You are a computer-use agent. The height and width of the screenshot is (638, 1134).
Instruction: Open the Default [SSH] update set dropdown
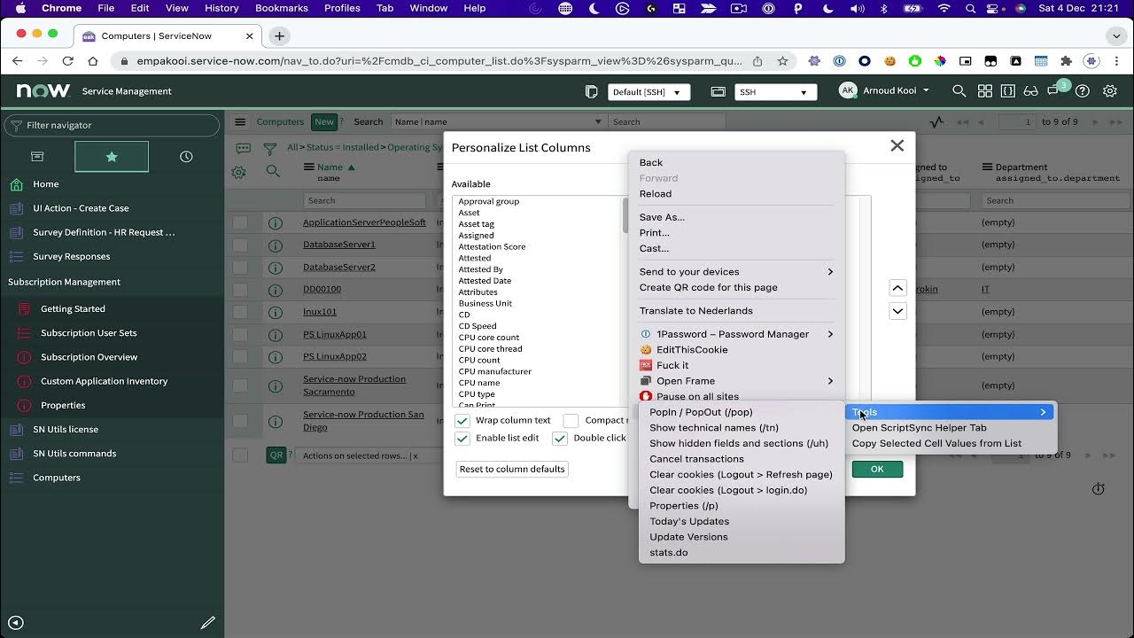[x=649, y=92]
